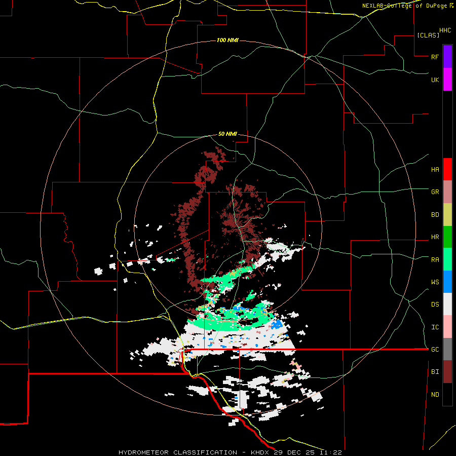
Task: Click the BD legend label
Action: click(435, 215)
